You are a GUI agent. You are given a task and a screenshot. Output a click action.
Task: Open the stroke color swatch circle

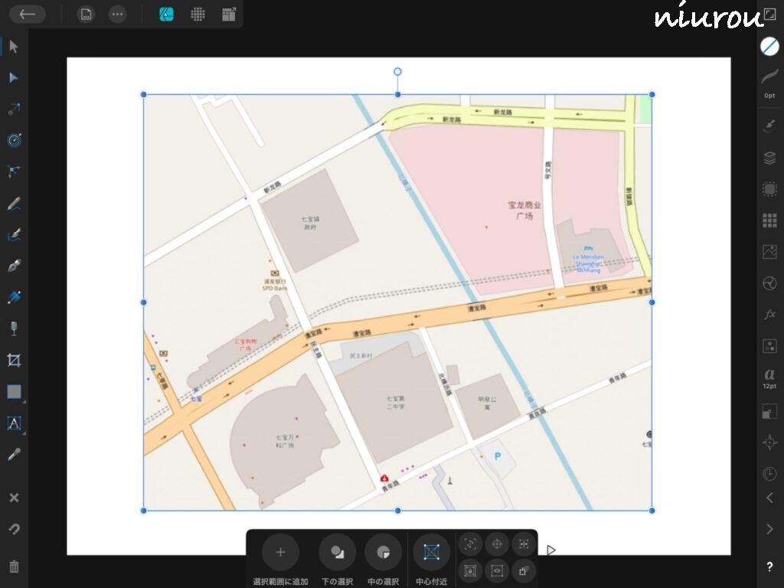click(x=769, y=46)
